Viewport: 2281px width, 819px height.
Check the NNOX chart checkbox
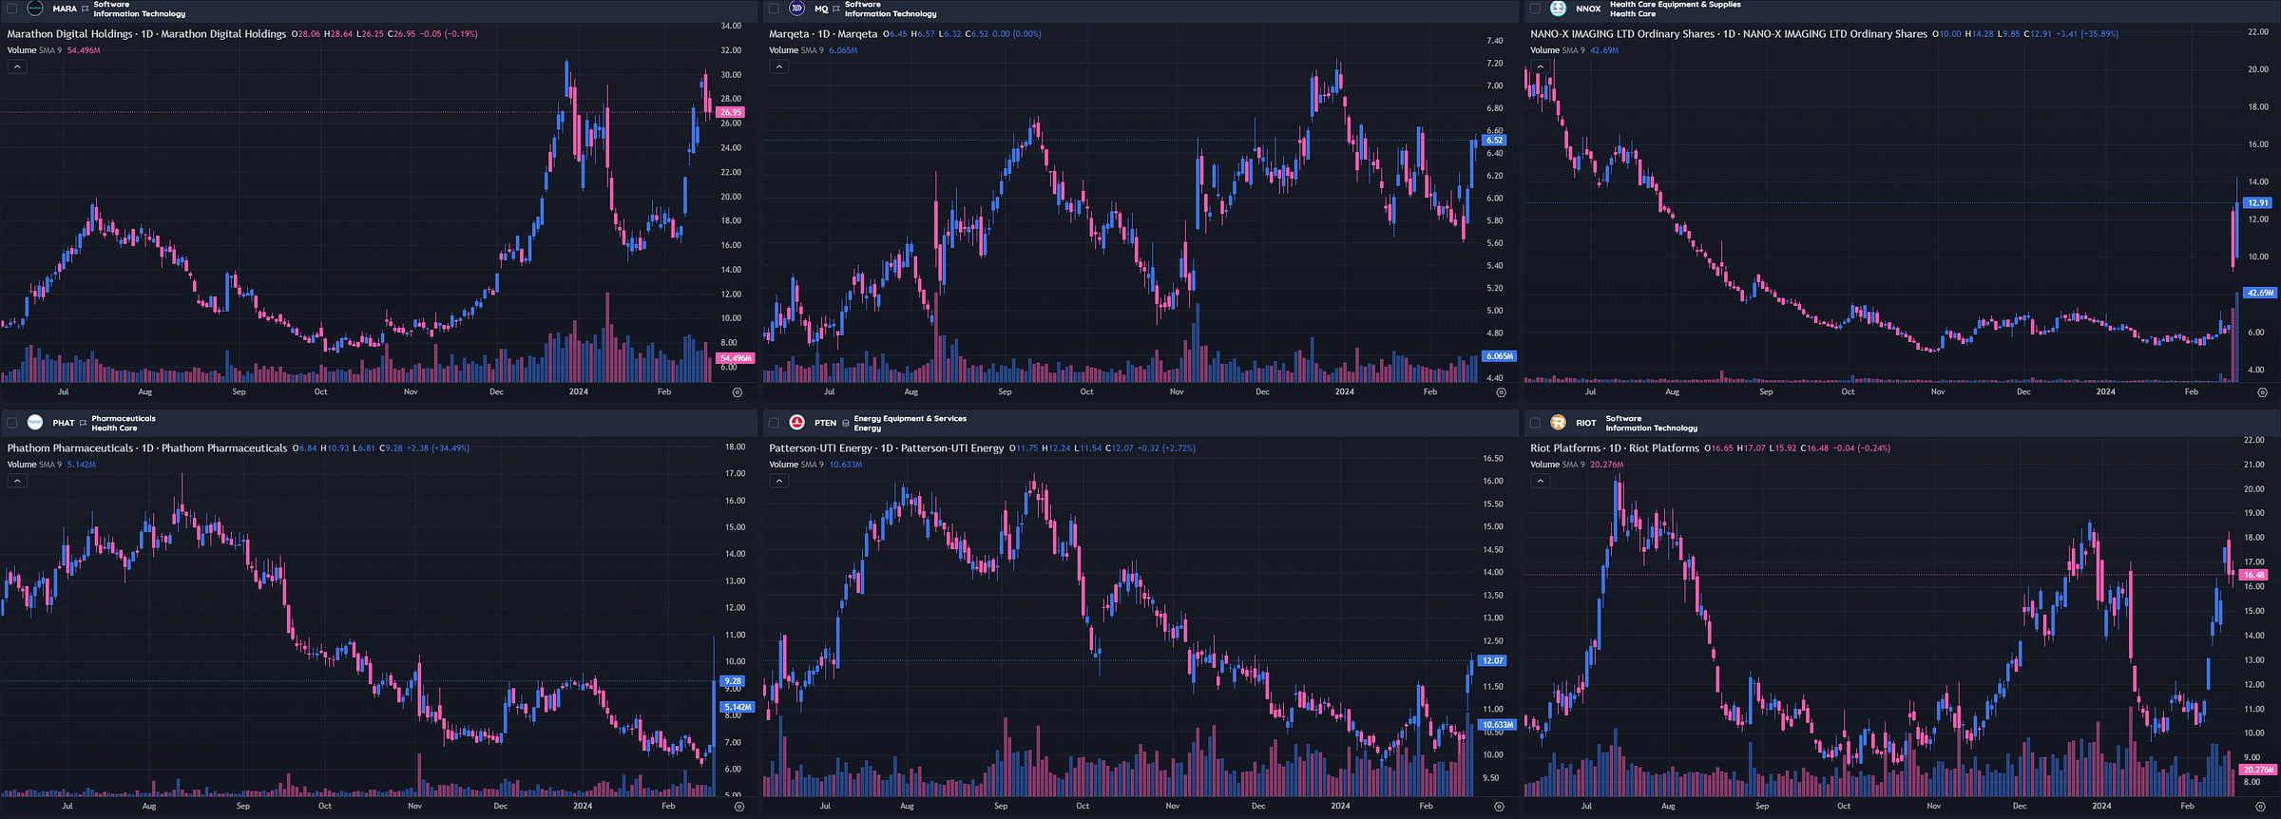coord(1535,9)
